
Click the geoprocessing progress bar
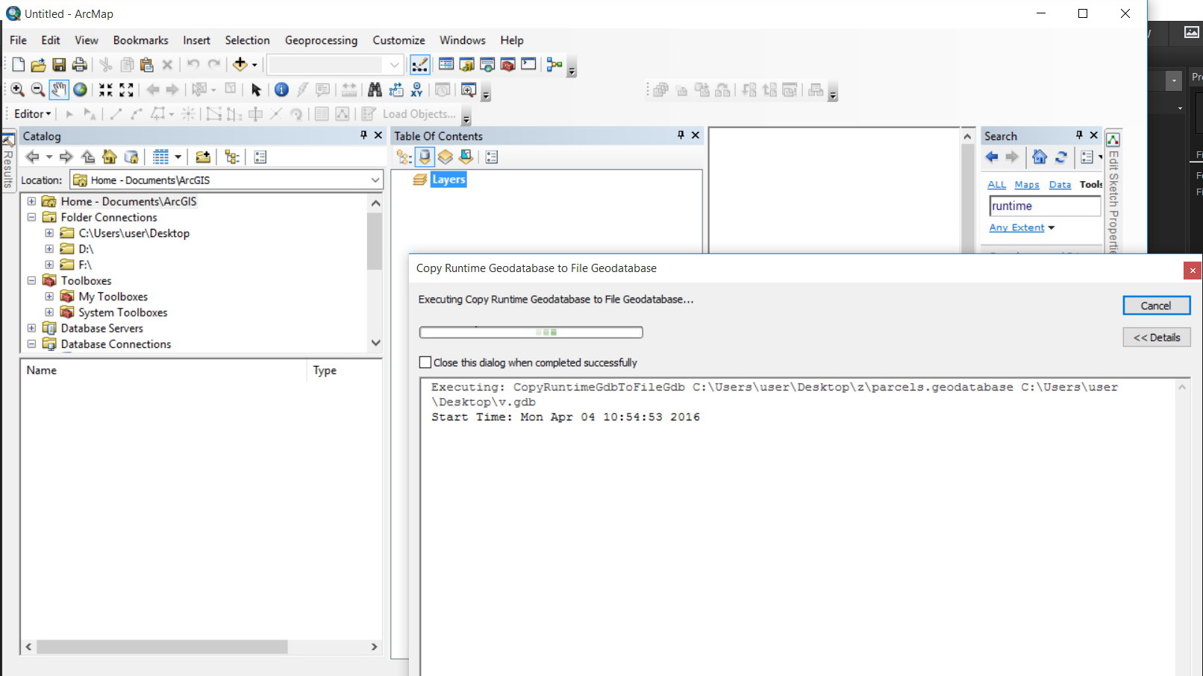[x=531, y=332]
